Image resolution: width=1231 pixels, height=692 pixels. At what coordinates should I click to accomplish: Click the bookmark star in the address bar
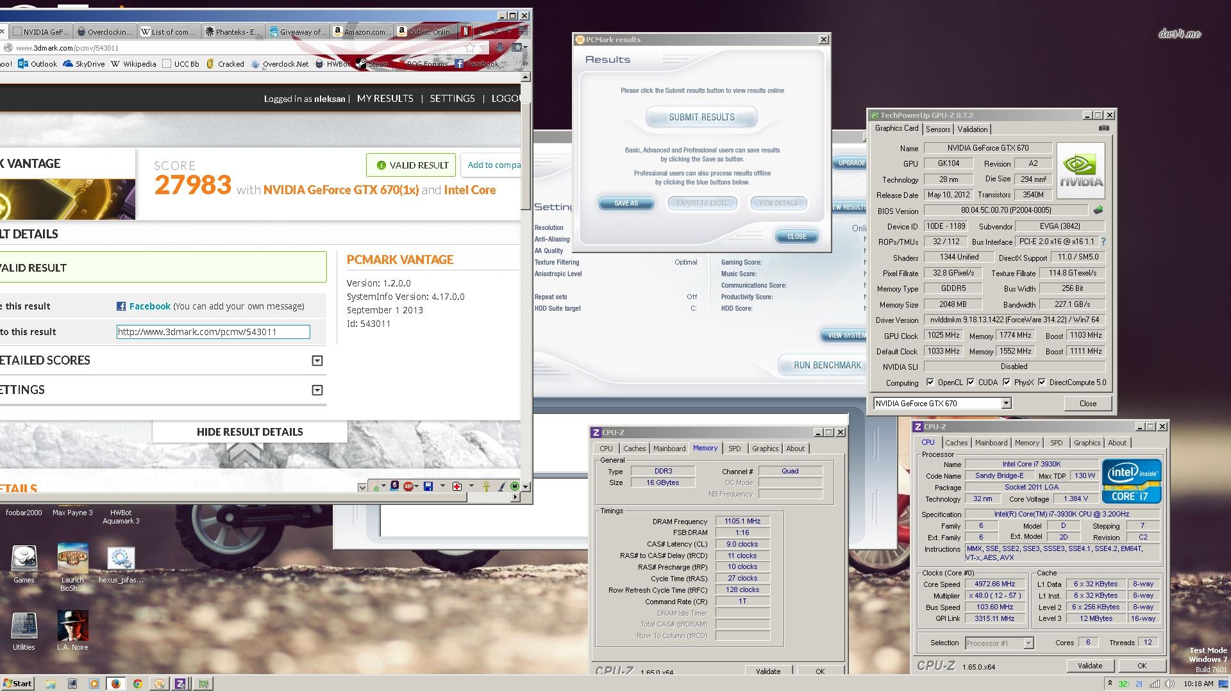(471, 47)
